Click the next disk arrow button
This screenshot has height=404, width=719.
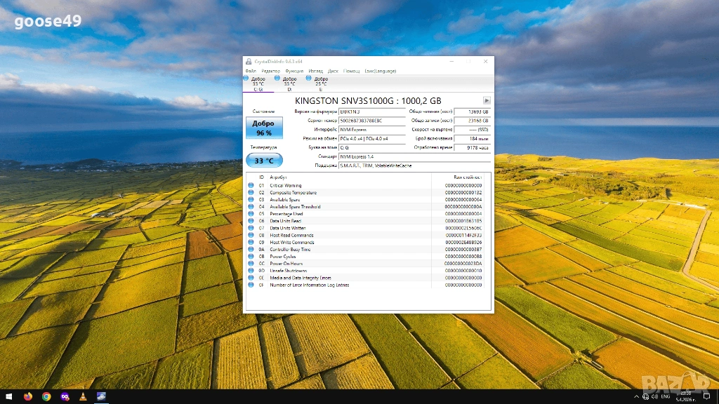(487, 100)
